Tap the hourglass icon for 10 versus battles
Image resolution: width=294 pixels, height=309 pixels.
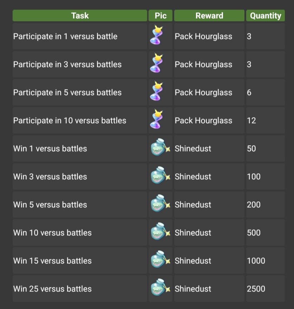point(156,119)
